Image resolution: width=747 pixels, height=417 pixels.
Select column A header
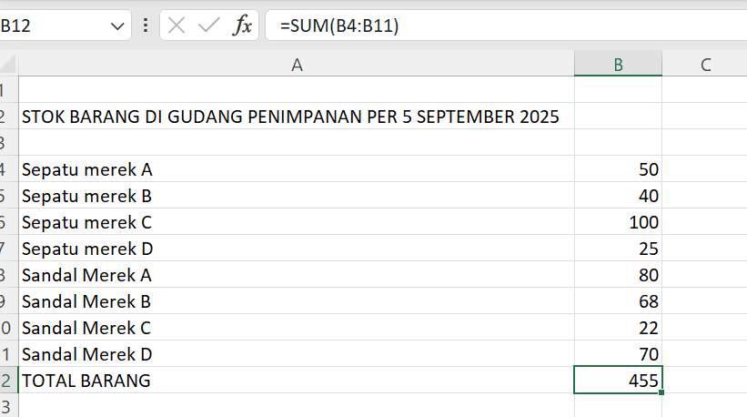pyautogui.click(x=296, y=64)
